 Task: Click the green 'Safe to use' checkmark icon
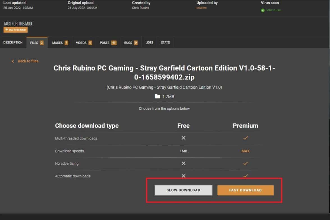[263, 10]
